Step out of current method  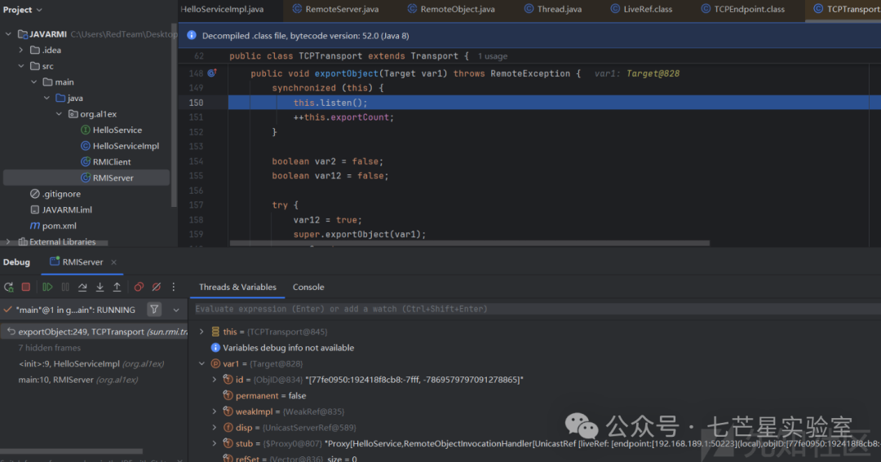(x=117, y=287)
